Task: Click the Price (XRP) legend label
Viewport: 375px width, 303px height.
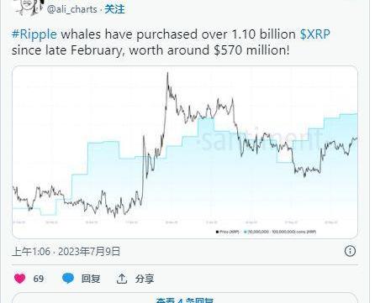Action: pyautogui.click(x=229, y=232)
